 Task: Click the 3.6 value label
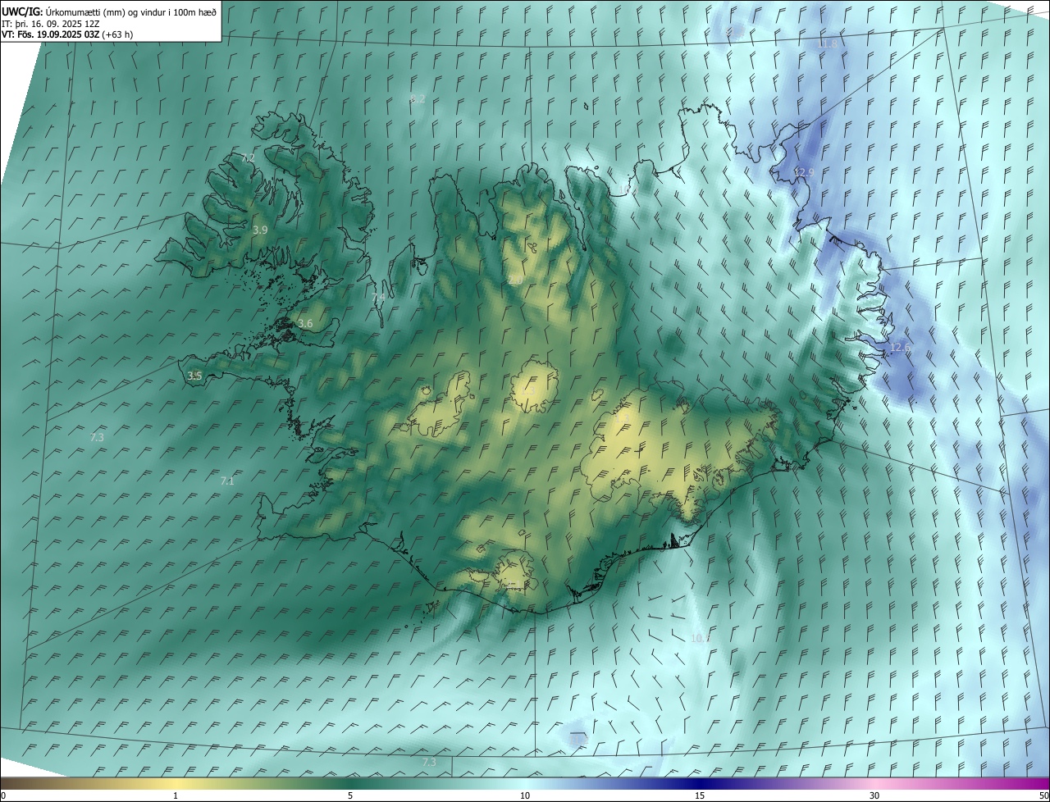click(305, 324)
